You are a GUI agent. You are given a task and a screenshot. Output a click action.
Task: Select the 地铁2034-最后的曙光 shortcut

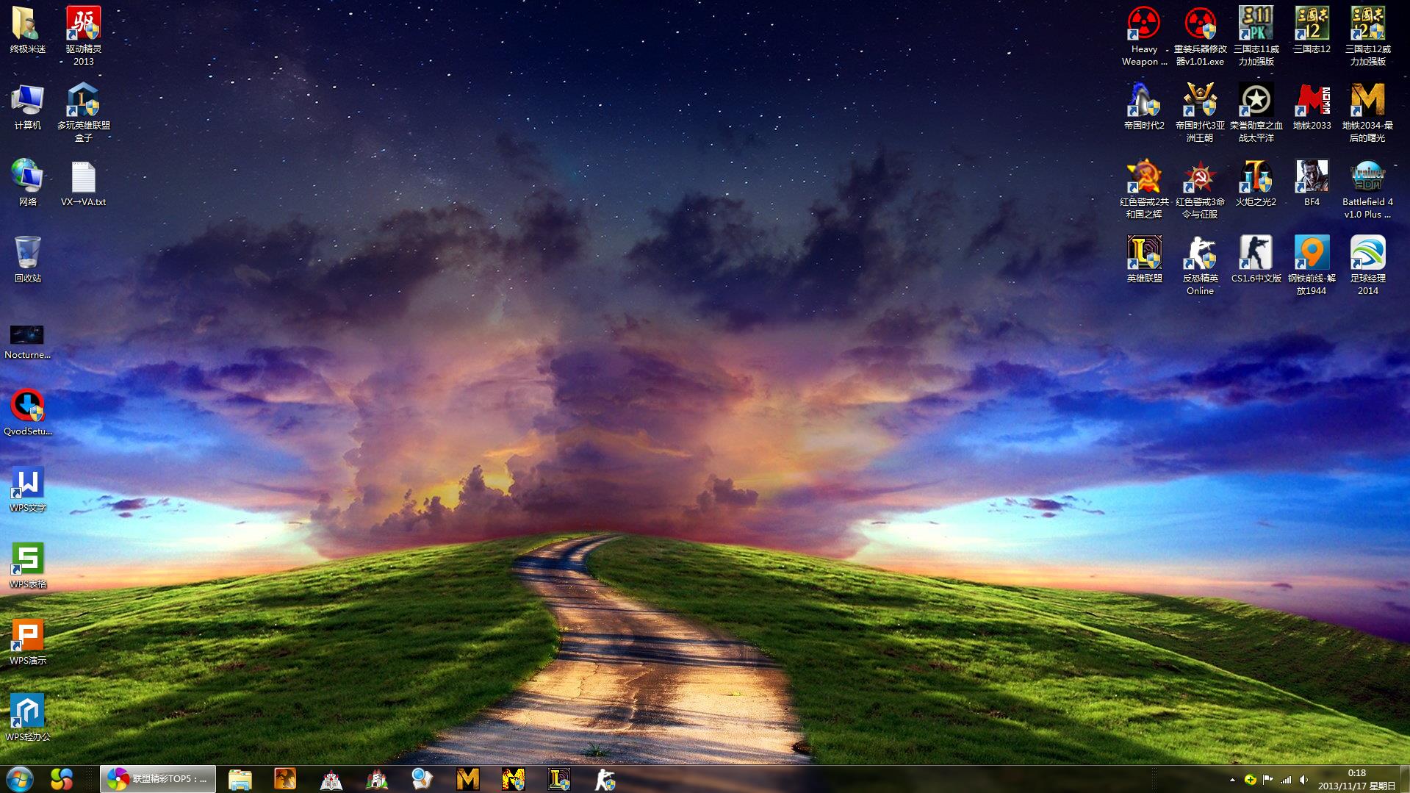[x=1367, y=112]
